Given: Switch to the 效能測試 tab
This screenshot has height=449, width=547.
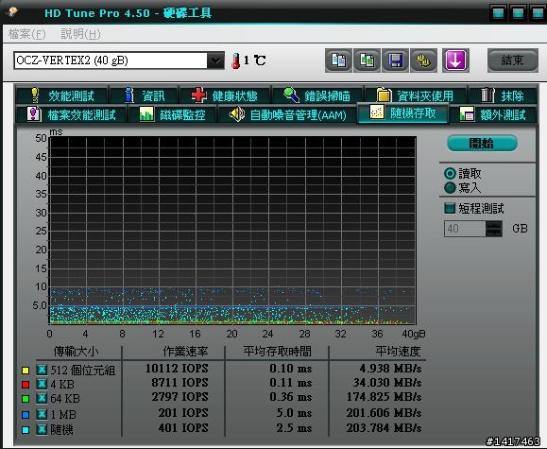Looking at the screenshot, I should point(61,95).
